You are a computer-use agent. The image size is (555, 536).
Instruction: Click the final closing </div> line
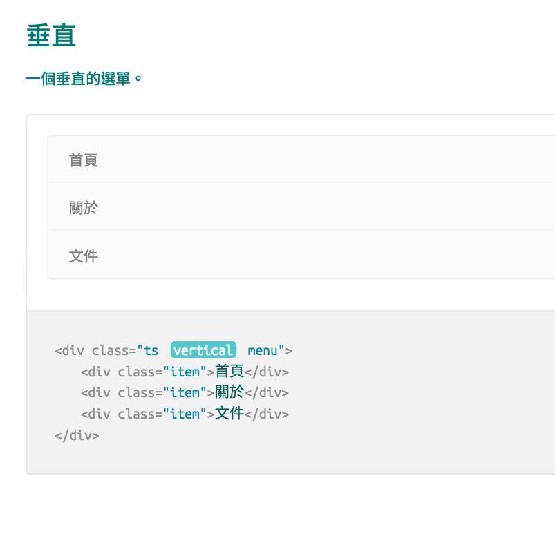point(77,435)
